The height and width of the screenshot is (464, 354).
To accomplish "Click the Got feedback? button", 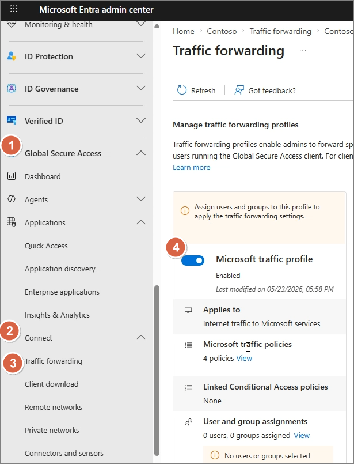I will pos(265,90).
